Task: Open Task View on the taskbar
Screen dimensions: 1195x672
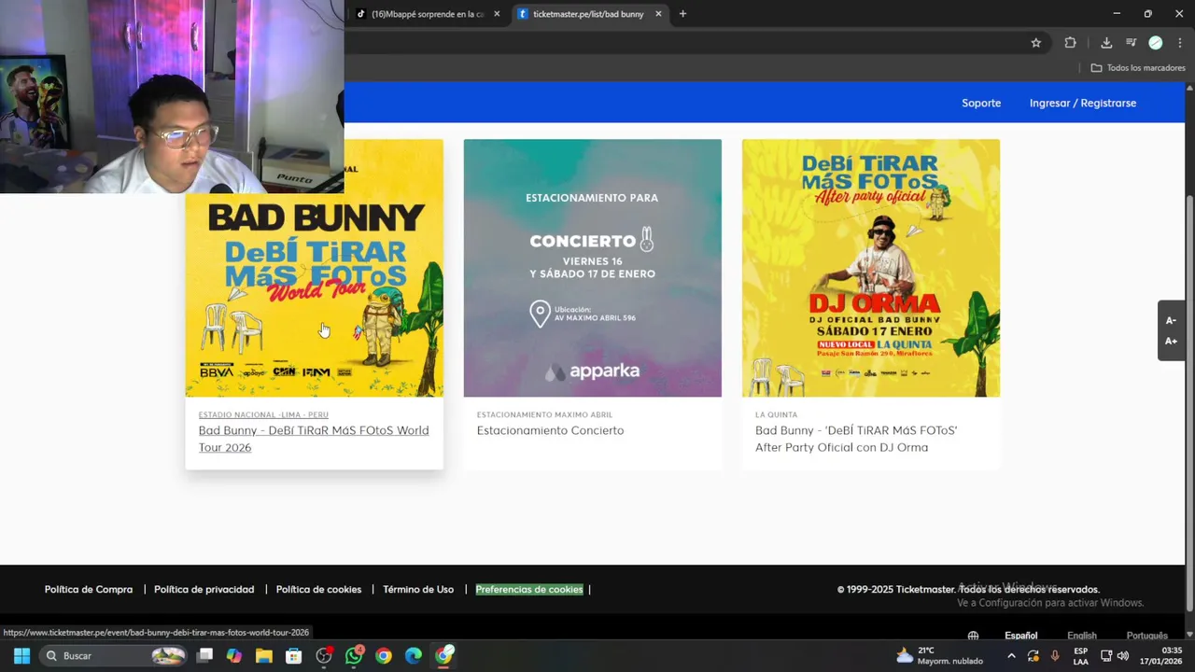Action: tap(204, 656)
